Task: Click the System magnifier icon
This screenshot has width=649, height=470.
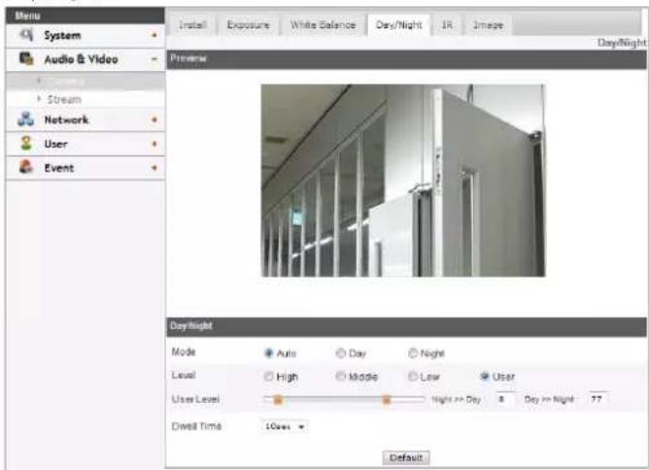Action: coord(26,35)
